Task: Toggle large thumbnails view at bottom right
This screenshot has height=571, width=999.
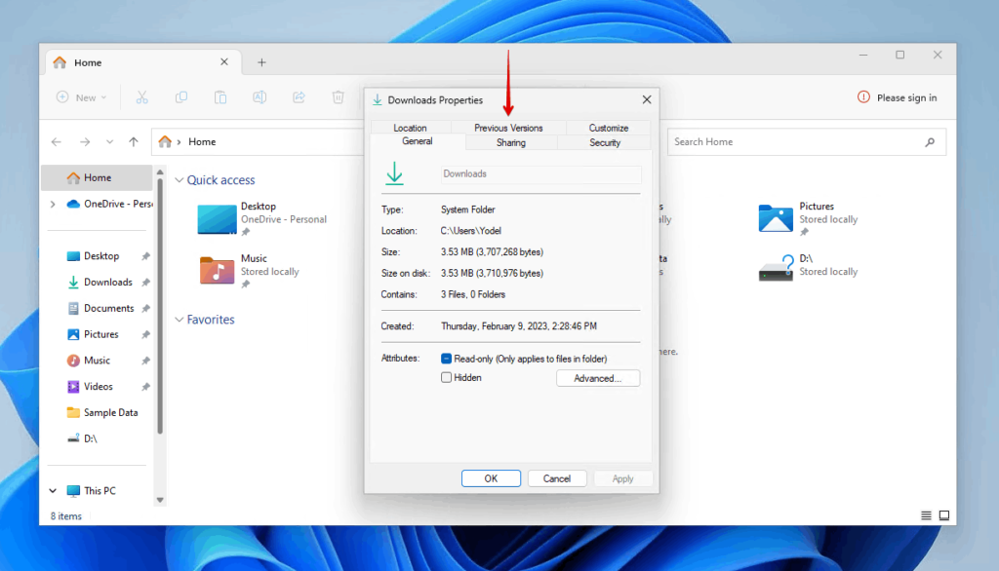Action: [x=943, y=514]
